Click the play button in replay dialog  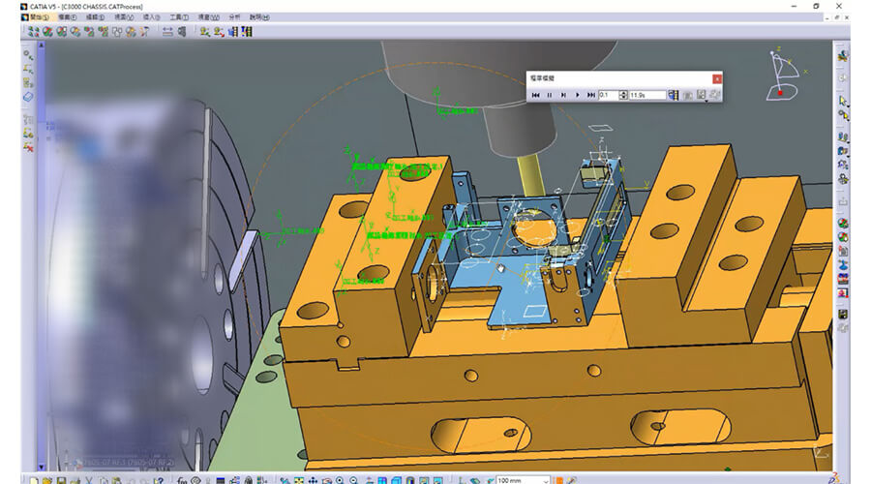click(x=577, y=95)
